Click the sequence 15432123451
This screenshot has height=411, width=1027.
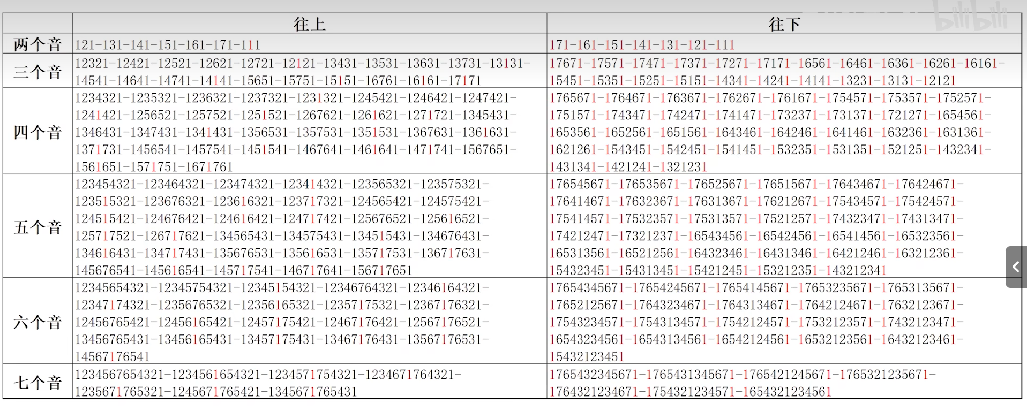click(x=587, y=356)
